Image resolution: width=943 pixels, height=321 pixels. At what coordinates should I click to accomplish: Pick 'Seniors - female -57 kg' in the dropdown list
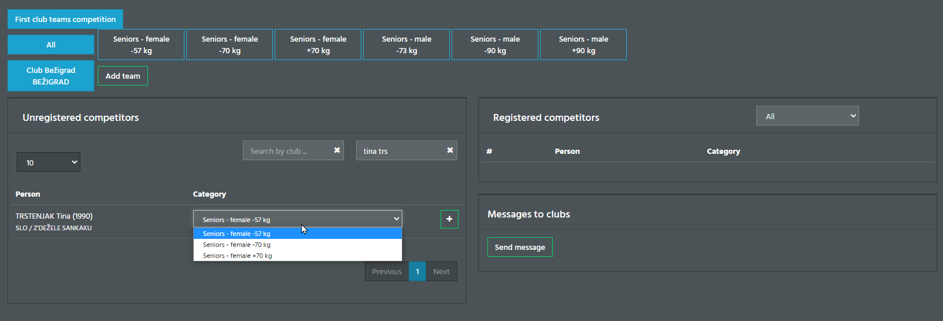coord(297,234)
